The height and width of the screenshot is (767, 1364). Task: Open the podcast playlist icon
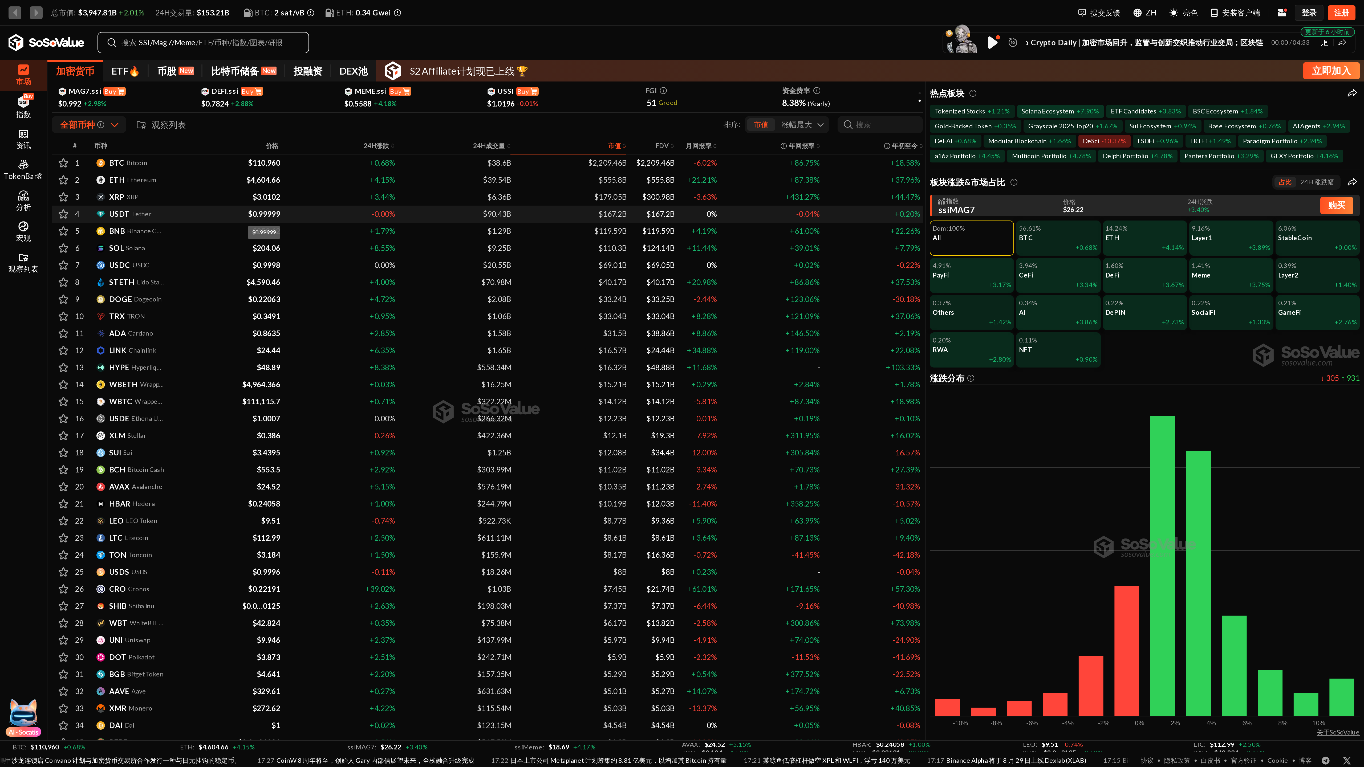(x=1324, y=42)
